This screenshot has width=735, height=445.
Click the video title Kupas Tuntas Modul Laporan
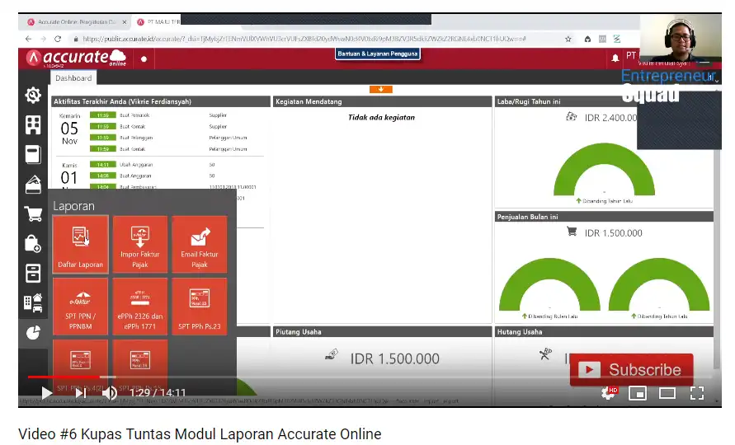pos(200,433)
